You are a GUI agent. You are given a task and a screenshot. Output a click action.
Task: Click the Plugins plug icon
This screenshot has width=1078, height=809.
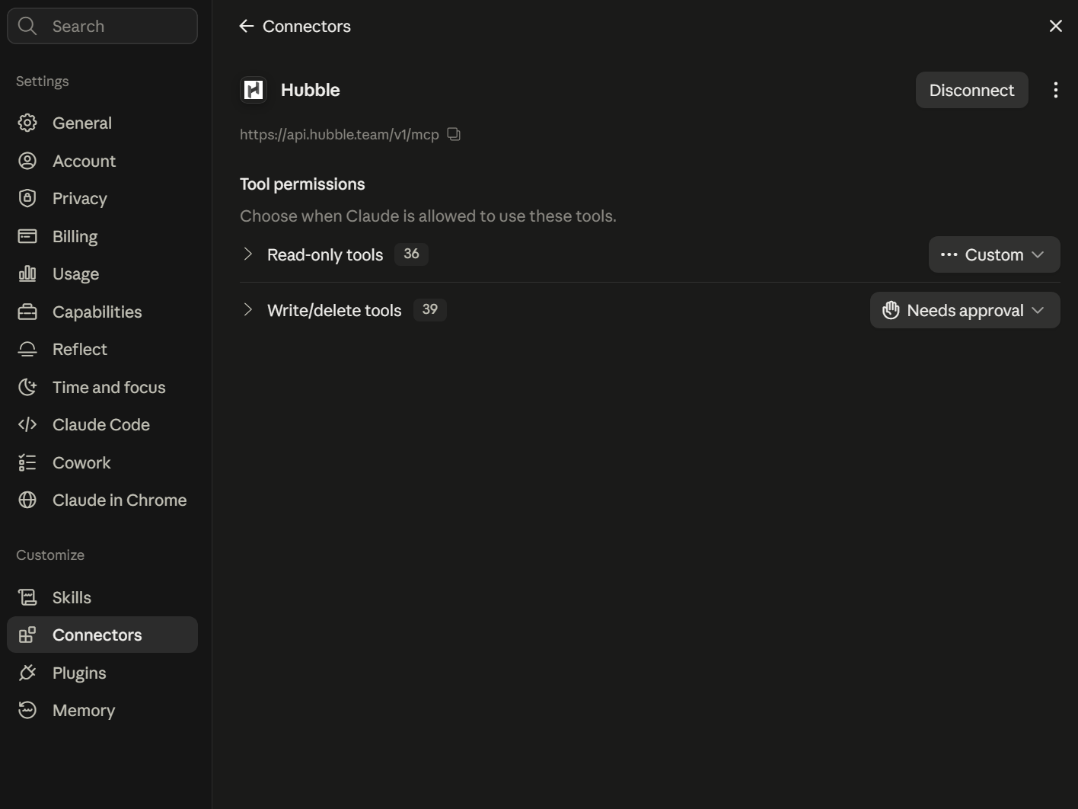click(27, 673)
